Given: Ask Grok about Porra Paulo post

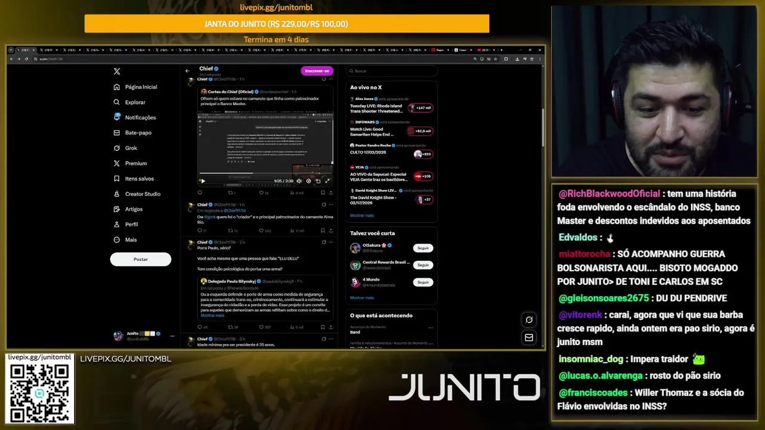Looking at the screenshot, I should pyautogui.click(x=323, y=242).
